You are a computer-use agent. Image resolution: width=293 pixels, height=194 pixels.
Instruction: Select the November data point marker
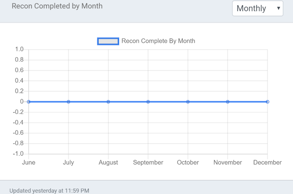[228, 102]
